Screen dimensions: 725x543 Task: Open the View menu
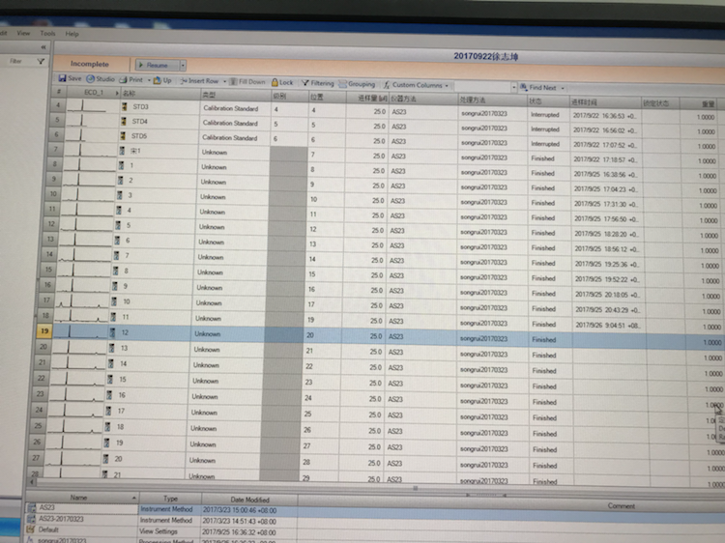(23, 33)
